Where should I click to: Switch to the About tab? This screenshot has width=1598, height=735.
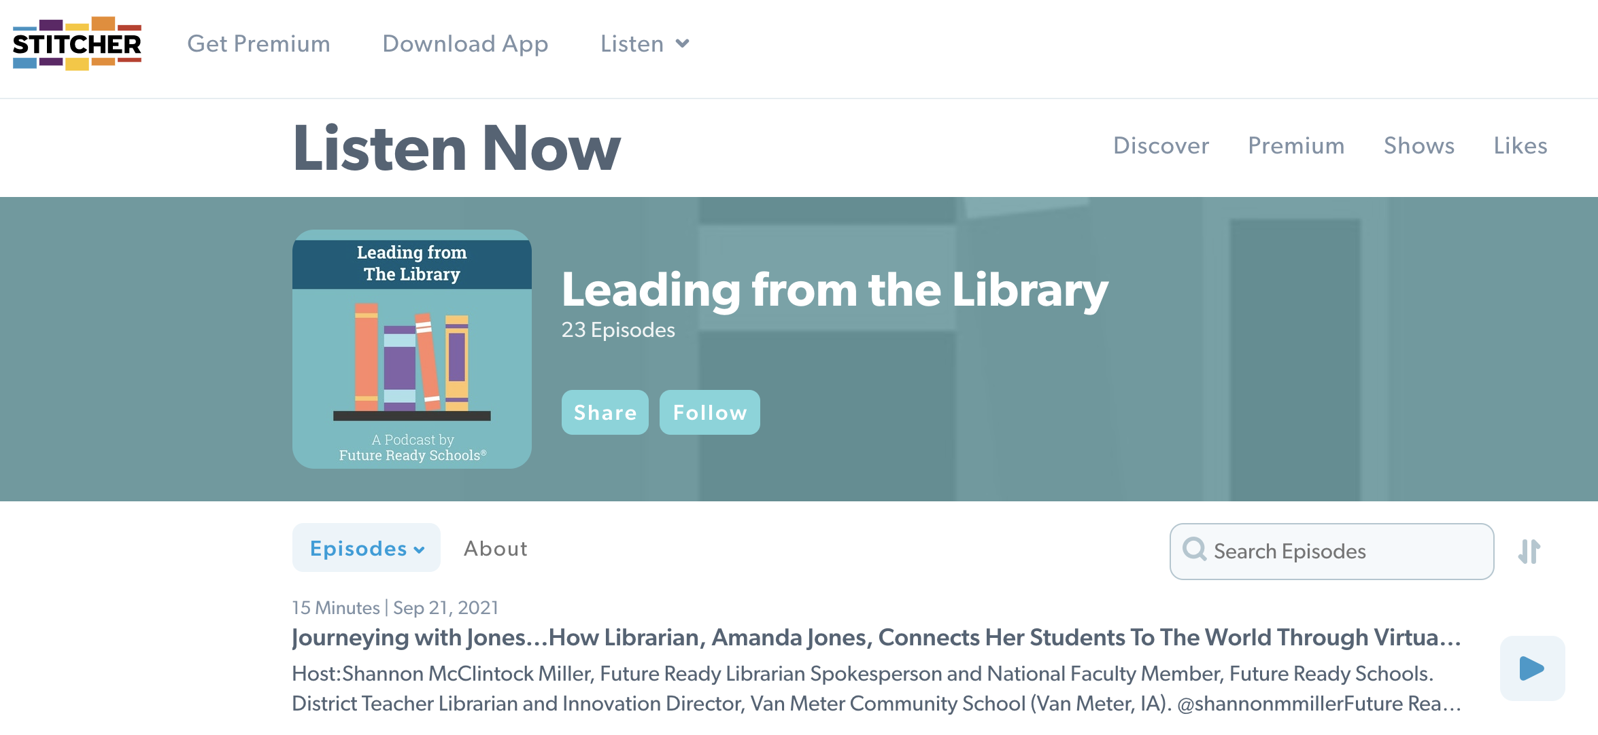tap(495, 548)
